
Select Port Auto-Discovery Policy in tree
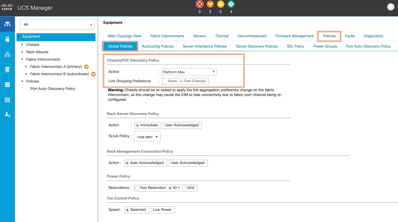[53, 89]
